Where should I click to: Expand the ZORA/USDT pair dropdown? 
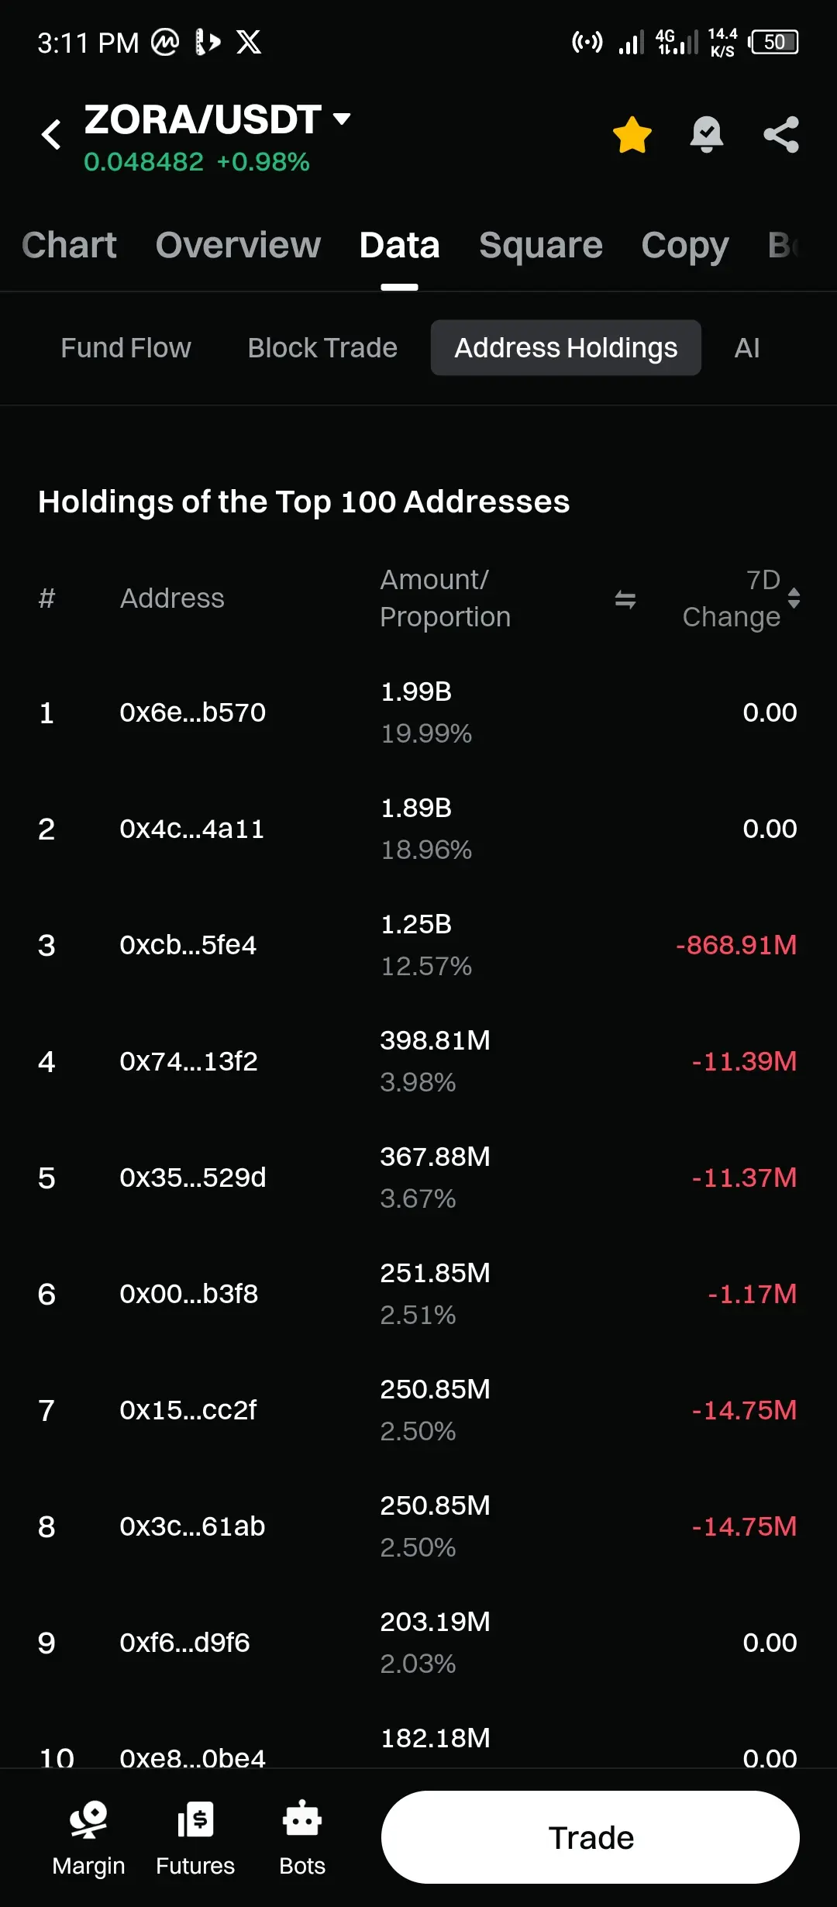[x=341, y=119]
